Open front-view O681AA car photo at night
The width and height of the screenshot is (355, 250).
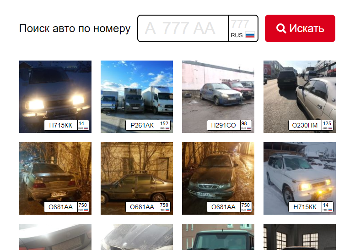point(218,178)
